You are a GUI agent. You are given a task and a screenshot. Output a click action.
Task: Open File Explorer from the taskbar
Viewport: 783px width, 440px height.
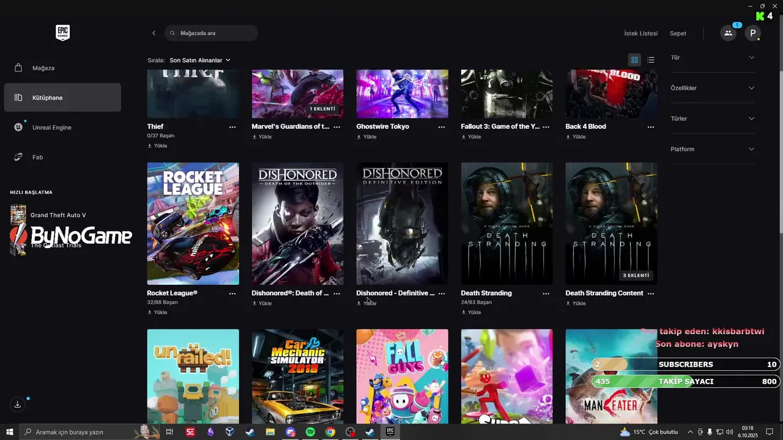tap(270, 432)
